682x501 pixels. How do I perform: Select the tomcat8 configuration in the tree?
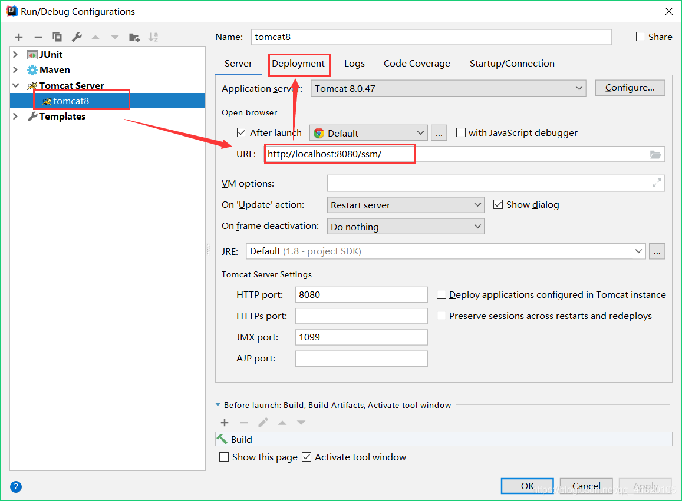(107, 101)
